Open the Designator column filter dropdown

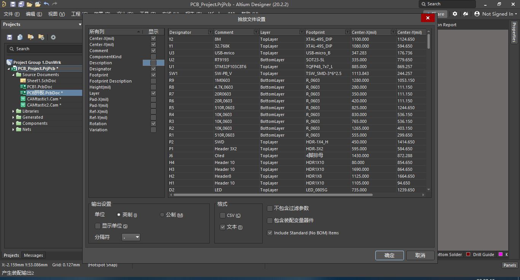(x=211, y=32)
